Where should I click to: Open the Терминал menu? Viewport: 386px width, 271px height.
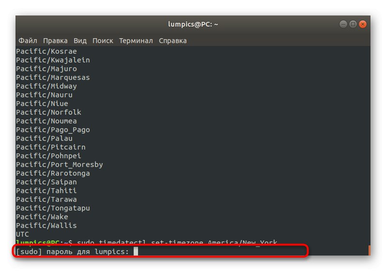136,41
